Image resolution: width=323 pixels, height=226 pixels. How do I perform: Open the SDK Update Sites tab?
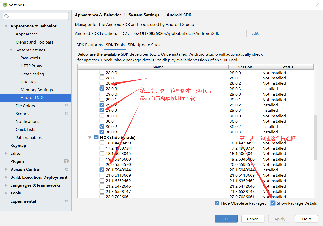pyautogui.click(x=144, y=45)
